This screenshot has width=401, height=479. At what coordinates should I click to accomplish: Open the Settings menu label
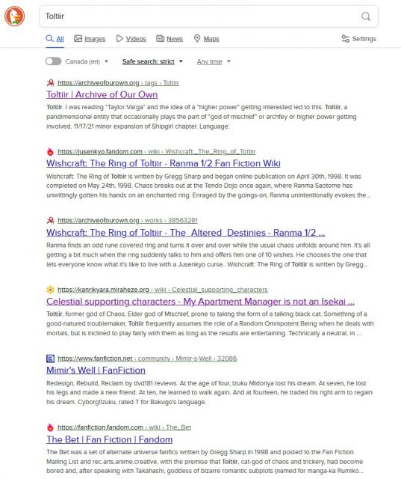[x=364, y=39]
